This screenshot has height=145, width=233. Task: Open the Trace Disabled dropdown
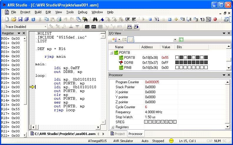(x=45, y=27)
